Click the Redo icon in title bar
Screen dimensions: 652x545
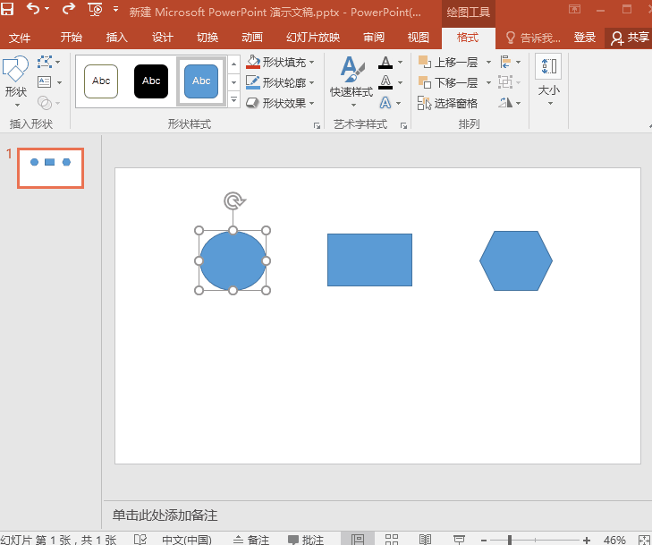68,10
